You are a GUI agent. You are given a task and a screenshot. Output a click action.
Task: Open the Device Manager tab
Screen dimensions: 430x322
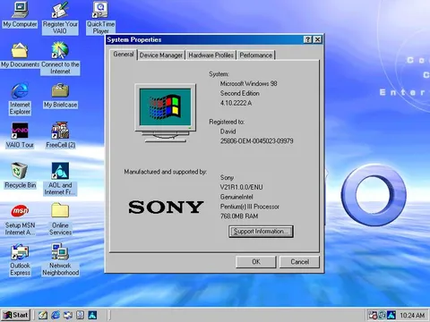(161, 55)
